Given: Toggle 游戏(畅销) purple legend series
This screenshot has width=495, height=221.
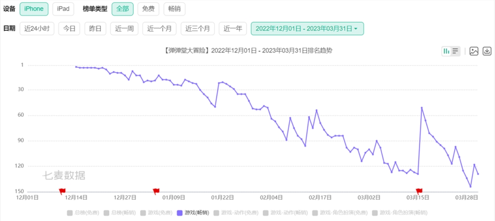Looking at the screenshot, I should (x=193, y=213).
